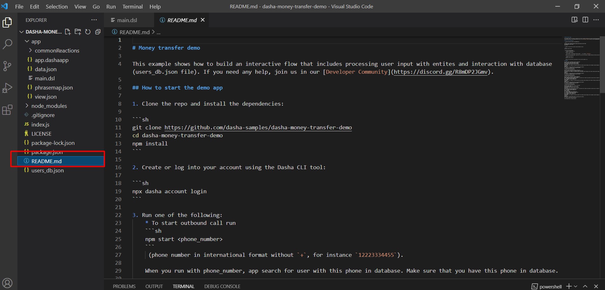Open the File menu
Viewport: 605px width, 290px height.
(x=19, y=6)
